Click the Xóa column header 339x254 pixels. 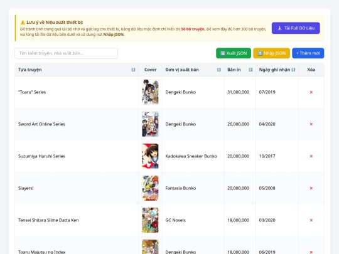pyautogui.click(x=311, y=70)
